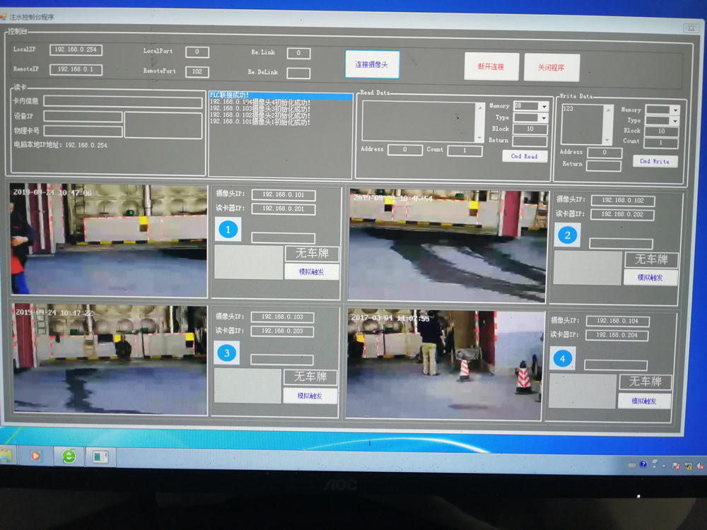Click the blue camera 2 number badge
707x530 pixels.
(x=566, y=235)
